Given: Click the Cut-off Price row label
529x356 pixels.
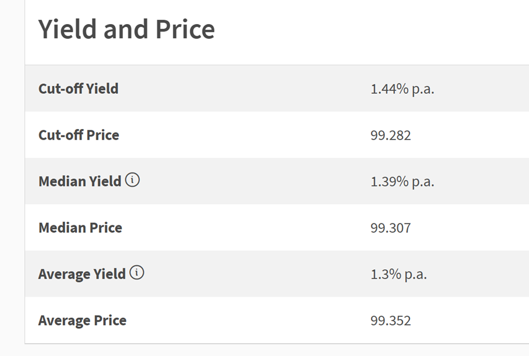Looking at the screenshot, I should point(79,135).
